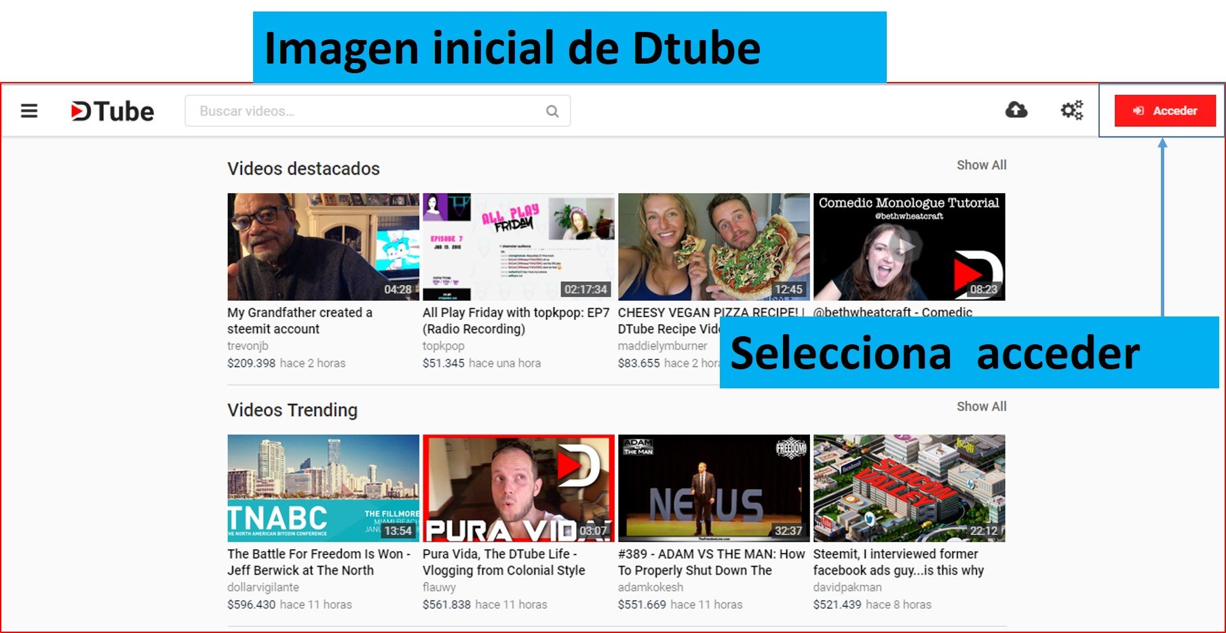Open channel davidpakman
The width and height of the screenshot is (1226, 633).
(x=847, y=587)
